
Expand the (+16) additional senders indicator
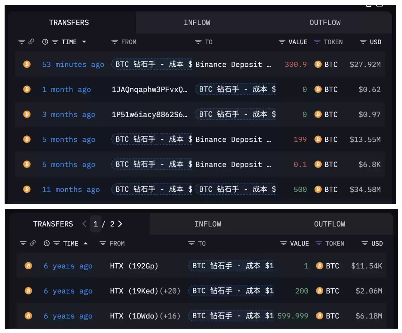pyautogui.click(x=170, y=316)
